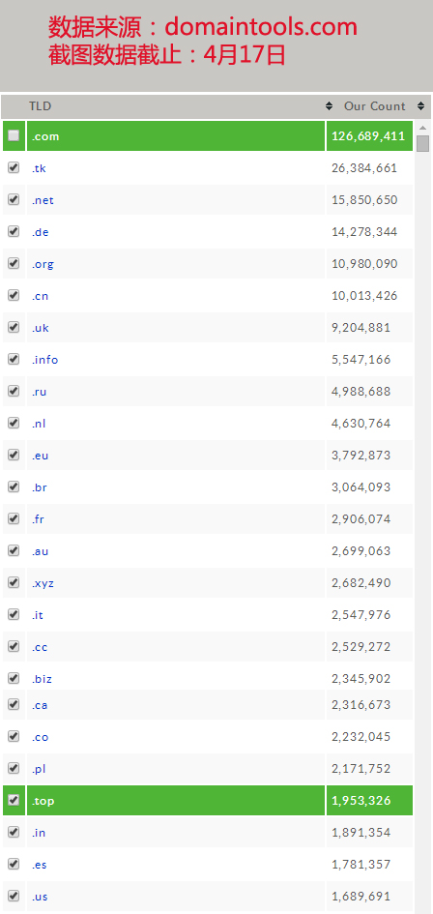Uncheck the .top row checkbox
The height and width of the screenshot is (914, 433).
click(14, 800)
